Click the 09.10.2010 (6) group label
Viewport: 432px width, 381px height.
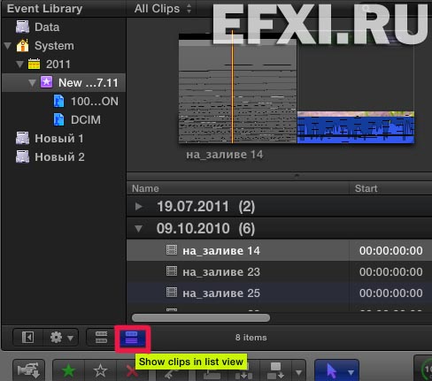205,229
